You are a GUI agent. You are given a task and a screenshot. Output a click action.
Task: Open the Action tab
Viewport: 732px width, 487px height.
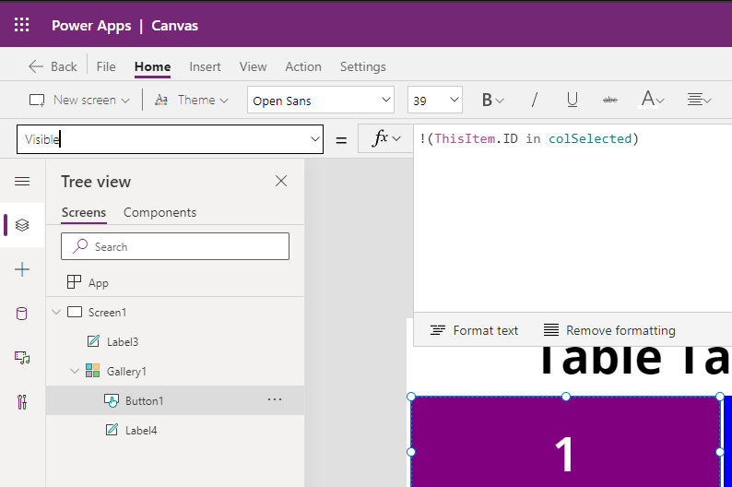pyautogui.click(x=303, y=66)
